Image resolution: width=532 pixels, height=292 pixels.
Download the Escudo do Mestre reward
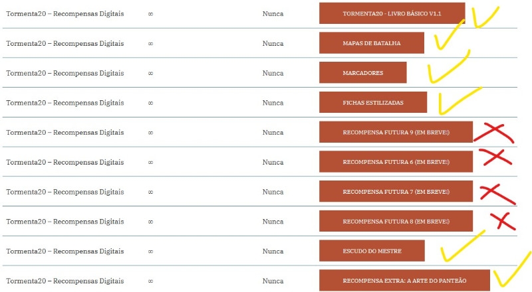[x=371, y=251]
